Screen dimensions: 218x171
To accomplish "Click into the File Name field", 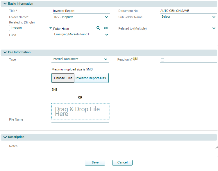I will pyautogui.click(x=80, y=121).
